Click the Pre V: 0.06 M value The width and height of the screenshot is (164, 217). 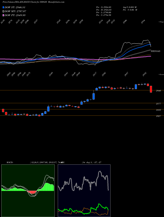[x=130, y=10]
